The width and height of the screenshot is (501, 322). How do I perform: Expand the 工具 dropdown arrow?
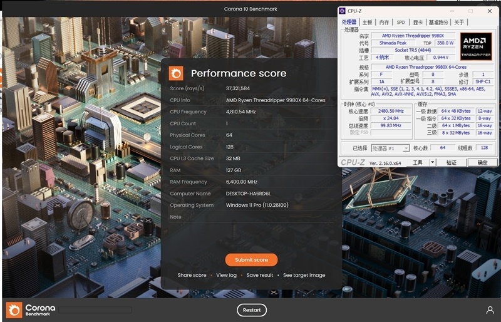click(x=432, y=162)
